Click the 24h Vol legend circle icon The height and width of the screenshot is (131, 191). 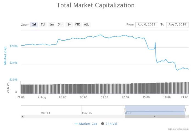[x=103, y=124]
